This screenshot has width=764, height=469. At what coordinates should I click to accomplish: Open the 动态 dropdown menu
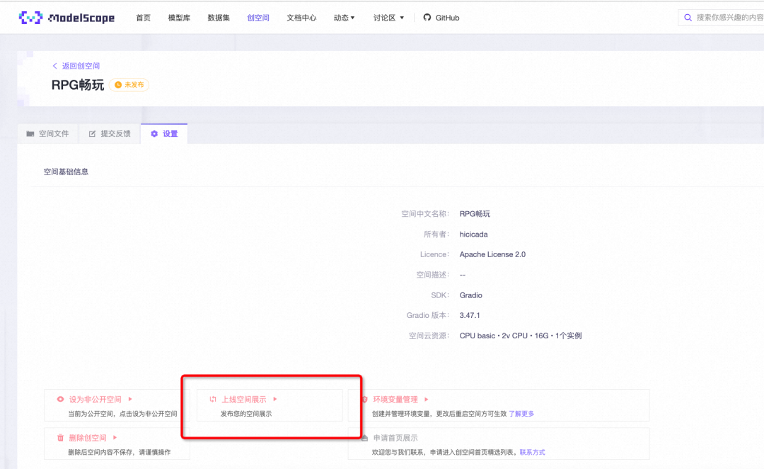(x=344, y=18)
